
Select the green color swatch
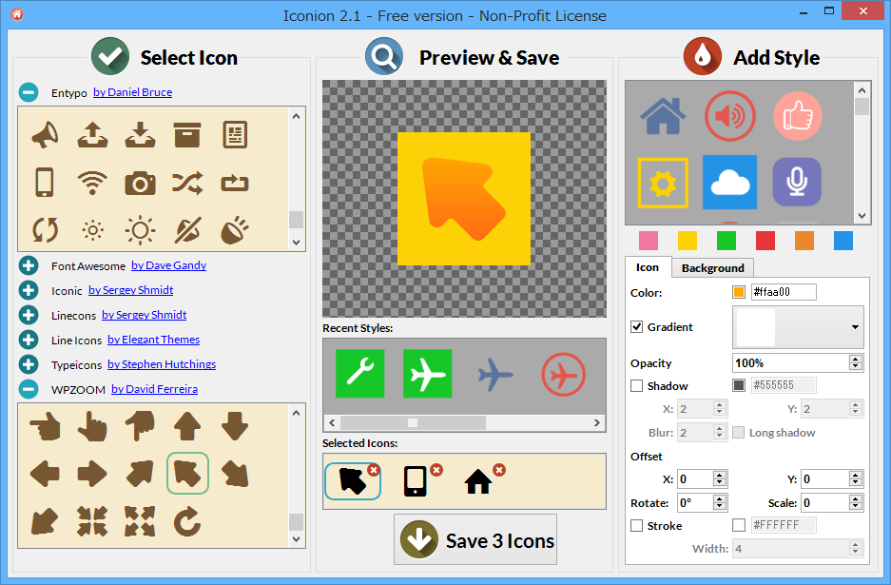click(x=726, y=241)
